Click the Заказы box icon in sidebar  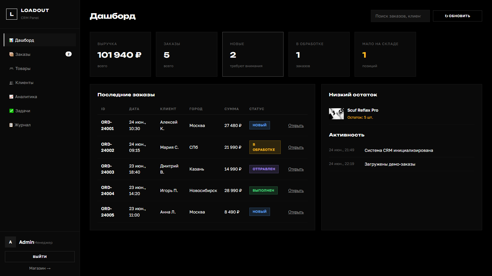click(x=11, y=54)
